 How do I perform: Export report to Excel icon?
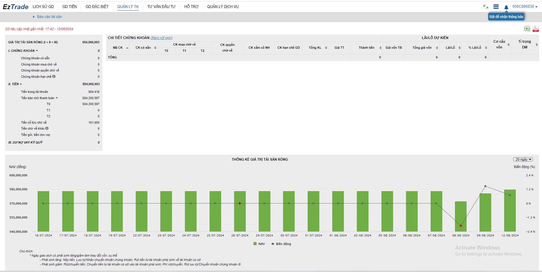527,29
